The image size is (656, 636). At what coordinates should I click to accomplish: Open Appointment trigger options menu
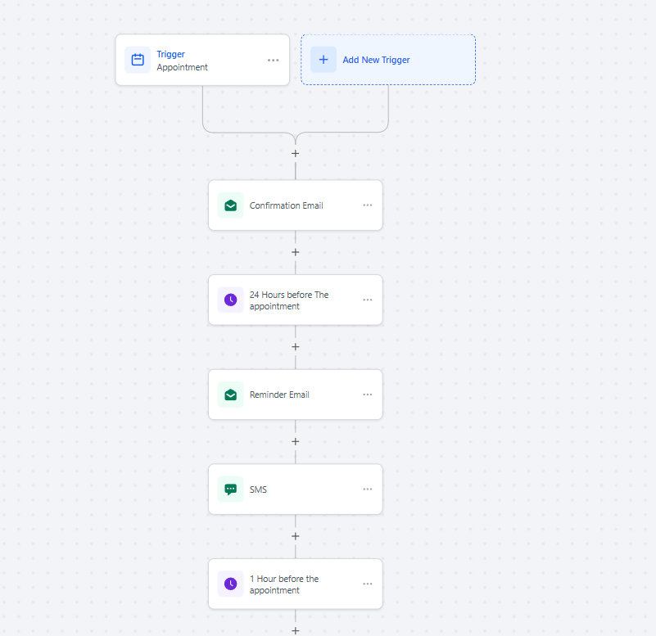(x=274, y=61)
